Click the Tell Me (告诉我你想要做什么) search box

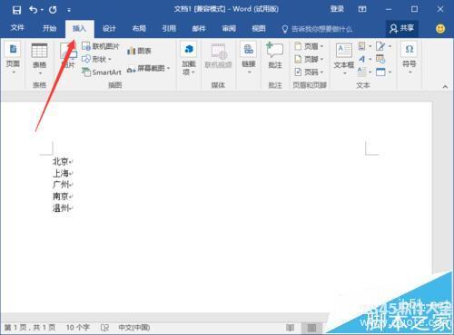point(318,29)
